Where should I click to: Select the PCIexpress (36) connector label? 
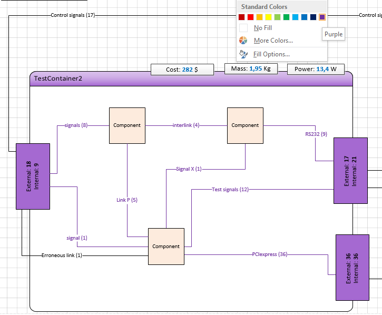(270, 254)
